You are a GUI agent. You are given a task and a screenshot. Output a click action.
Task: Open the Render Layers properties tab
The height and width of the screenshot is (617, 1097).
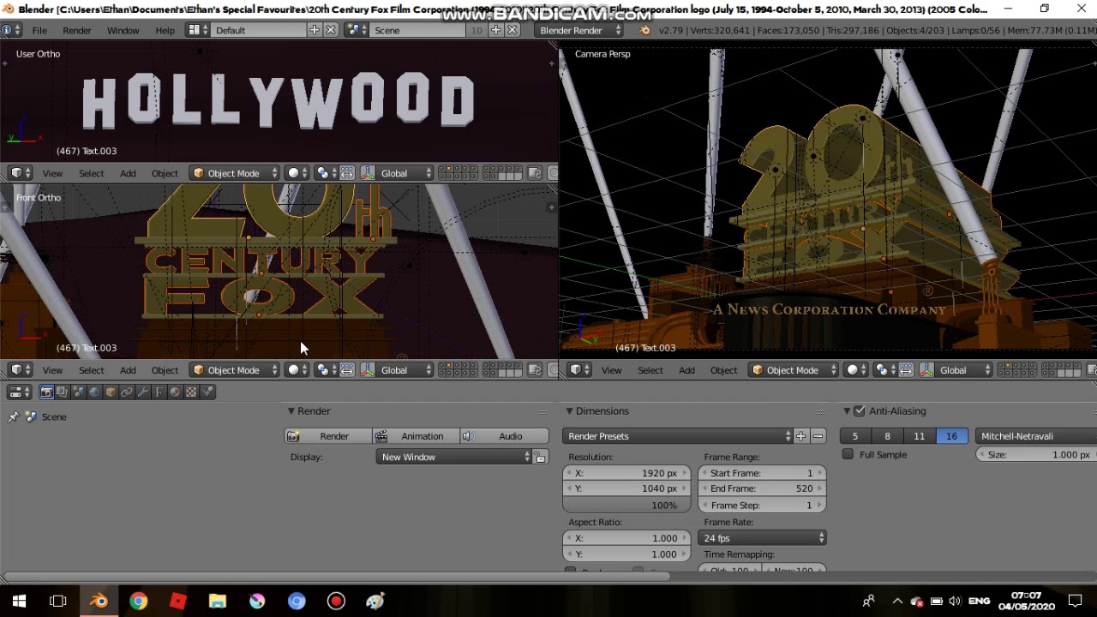pos(63,392)
